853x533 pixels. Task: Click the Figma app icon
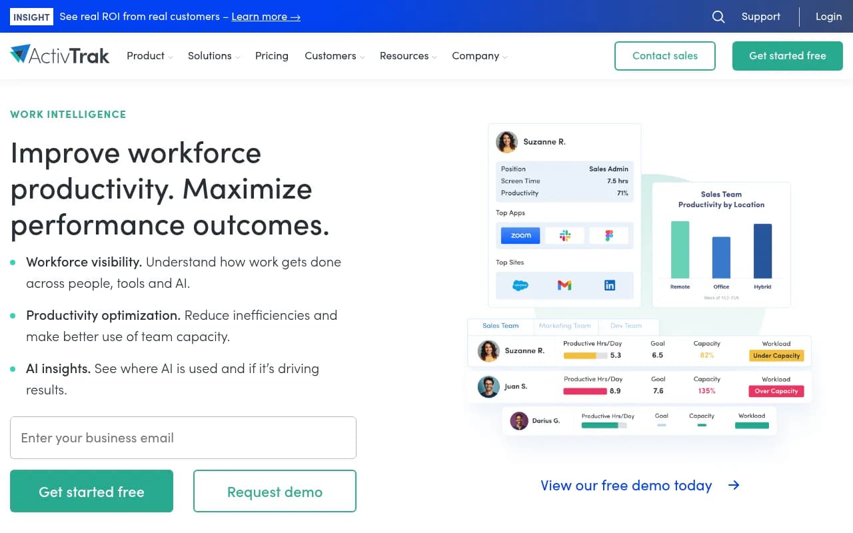[x=608, y=235]
